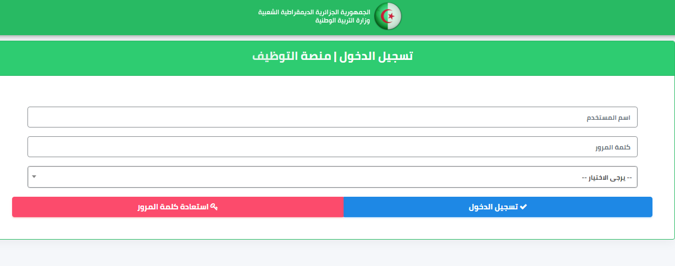The height and width of the screenshot is (266, 675).
Task: Click the منصة التوظيف title text
Action: 291,56
